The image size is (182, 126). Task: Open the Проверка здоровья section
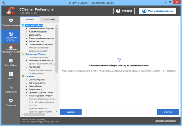[10, 22]
